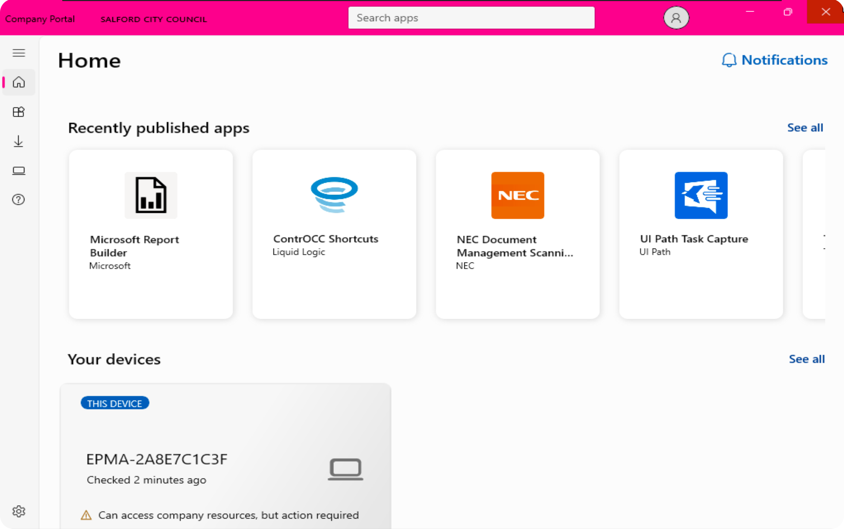Click the Company Portal title
Viewport: 844px width, 529px height.
pyautogui.click(x=40, y=19)
